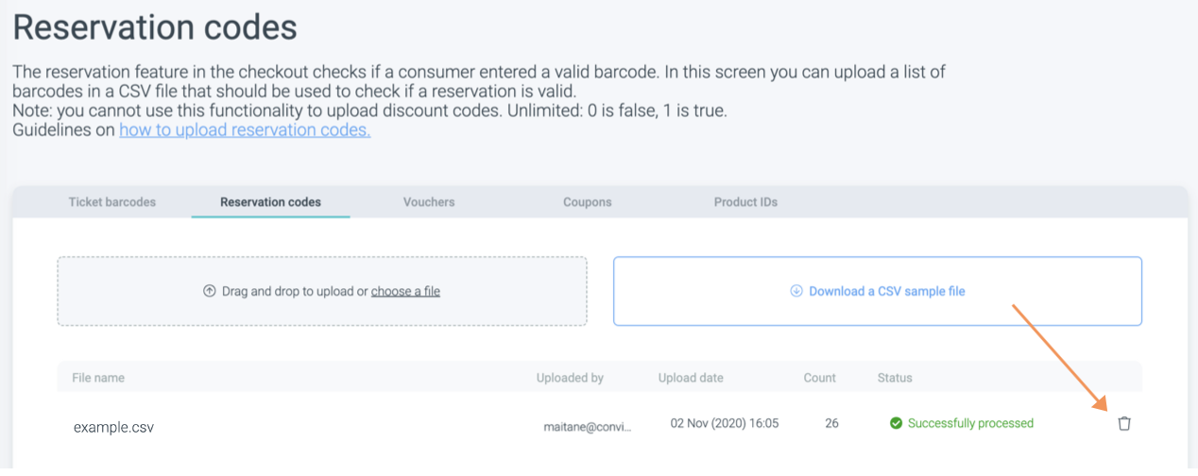This screenshot has height=476, width=1198.
Task: Delete the example.csv file with trash icon
Action: 1123,423
